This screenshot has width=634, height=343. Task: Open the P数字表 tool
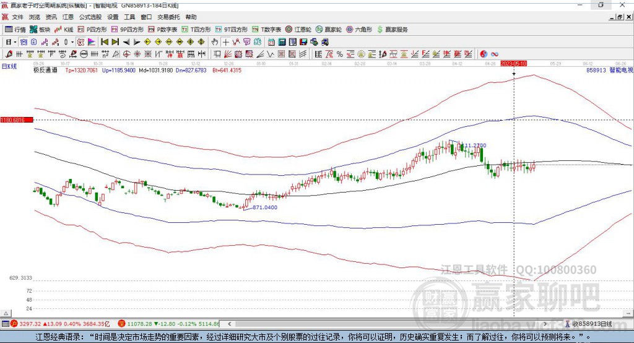(x=163, y=30)
